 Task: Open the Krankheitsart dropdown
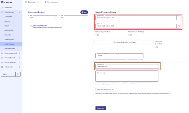(x=178, y=18)
